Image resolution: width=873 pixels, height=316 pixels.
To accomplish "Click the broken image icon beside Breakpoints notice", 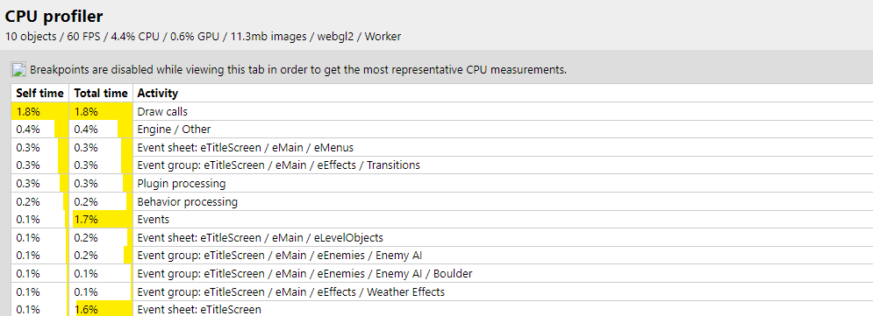I will [x=19, y=69].
